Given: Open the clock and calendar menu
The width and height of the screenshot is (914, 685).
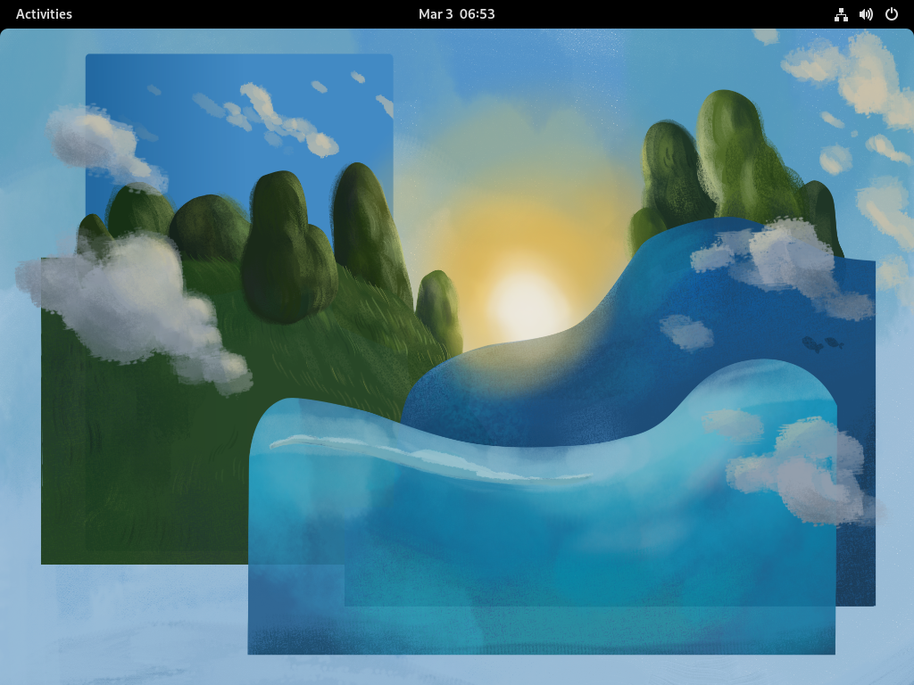Looking at the screenshot, I should click(456, 14).
